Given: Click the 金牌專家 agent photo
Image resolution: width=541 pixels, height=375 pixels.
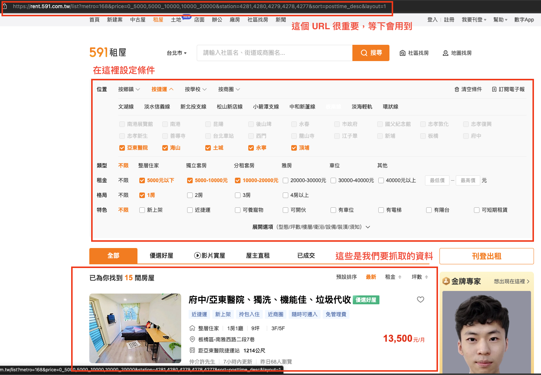Looking at the screenshot, I should click(487, 332).
